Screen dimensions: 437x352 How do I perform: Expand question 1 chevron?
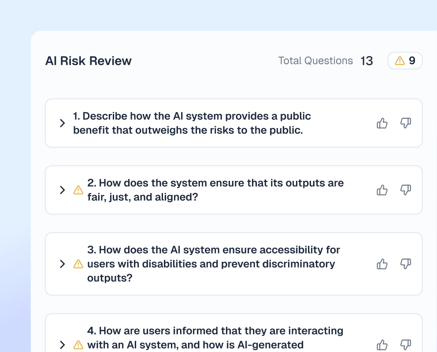pyautogui.click(x=62, y=123)
